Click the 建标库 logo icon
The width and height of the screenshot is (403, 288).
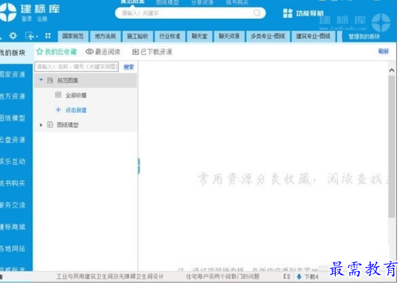click(x=8, y=12)
